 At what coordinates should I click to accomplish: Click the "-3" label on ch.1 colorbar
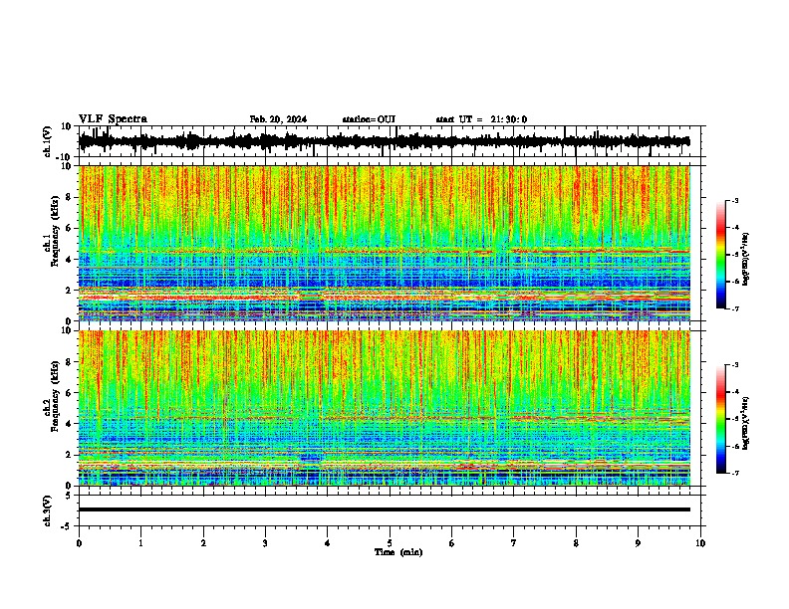point(734,200)
